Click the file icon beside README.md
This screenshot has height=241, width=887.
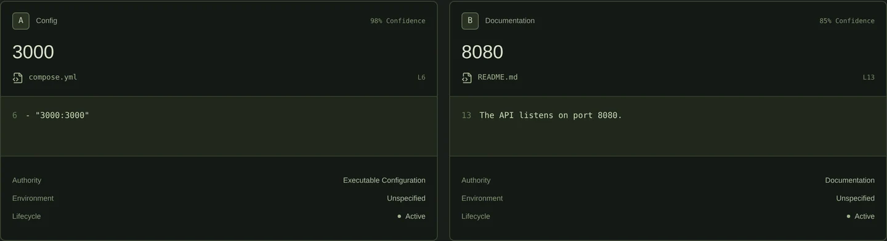[x=467, y=78]
